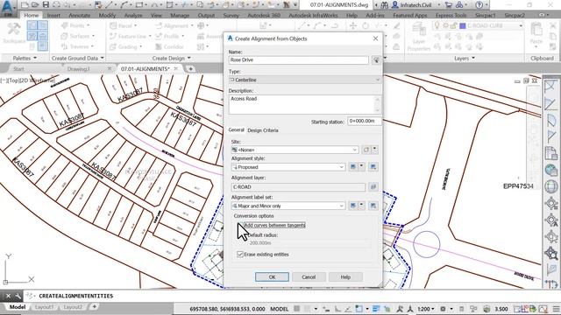Toggle layer on/off lightbulb for C-ROAD-CURB

coord(437,25)
